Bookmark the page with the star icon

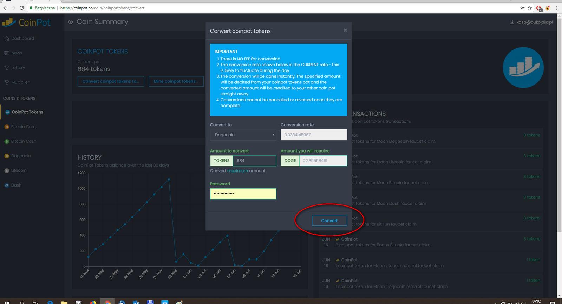(x=530, y=8)
